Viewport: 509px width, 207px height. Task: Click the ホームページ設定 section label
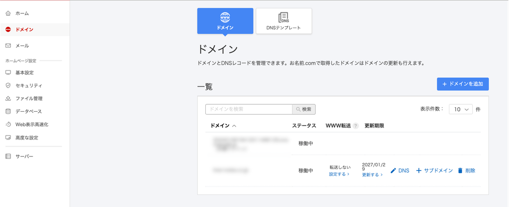pos(21,61)
